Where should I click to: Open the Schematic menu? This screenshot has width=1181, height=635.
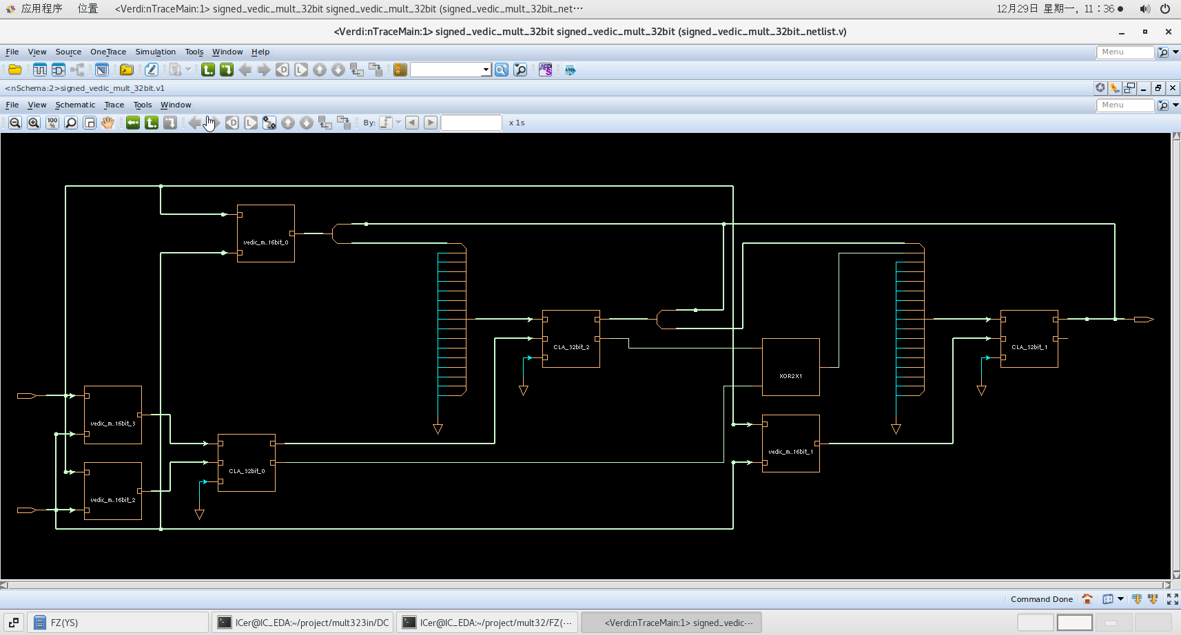(75, 105)
